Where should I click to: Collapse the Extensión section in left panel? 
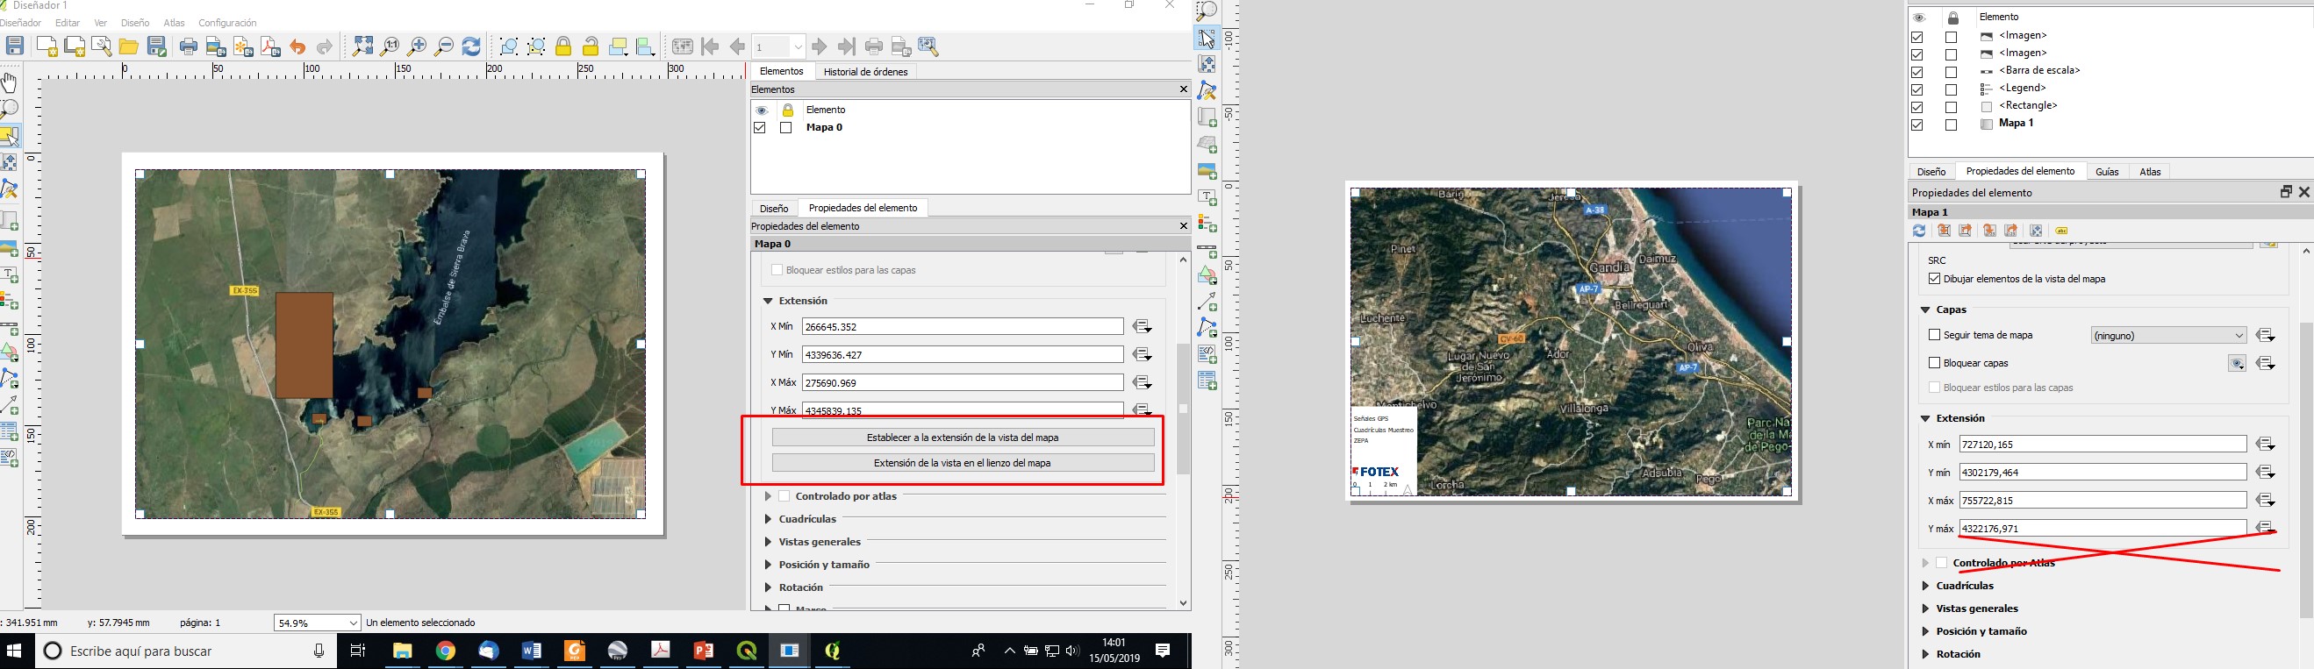768,302
